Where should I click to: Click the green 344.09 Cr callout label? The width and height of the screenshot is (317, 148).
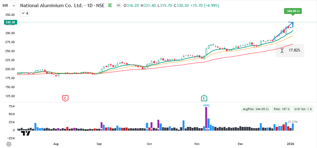[x=293, y=11]
